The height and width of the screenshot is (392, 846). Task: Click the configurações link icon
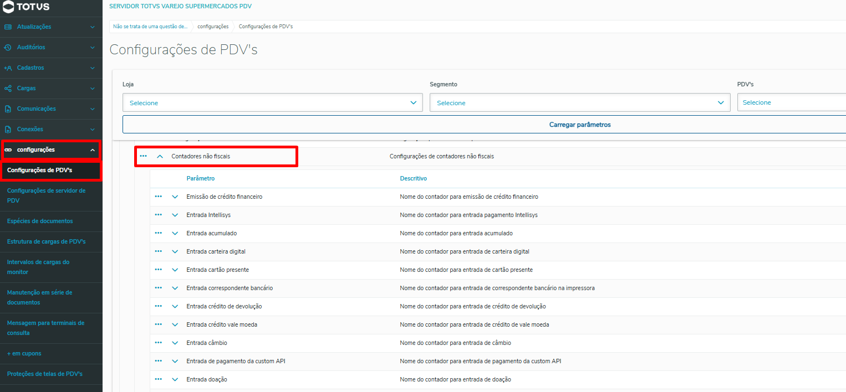tap(8, 149)
